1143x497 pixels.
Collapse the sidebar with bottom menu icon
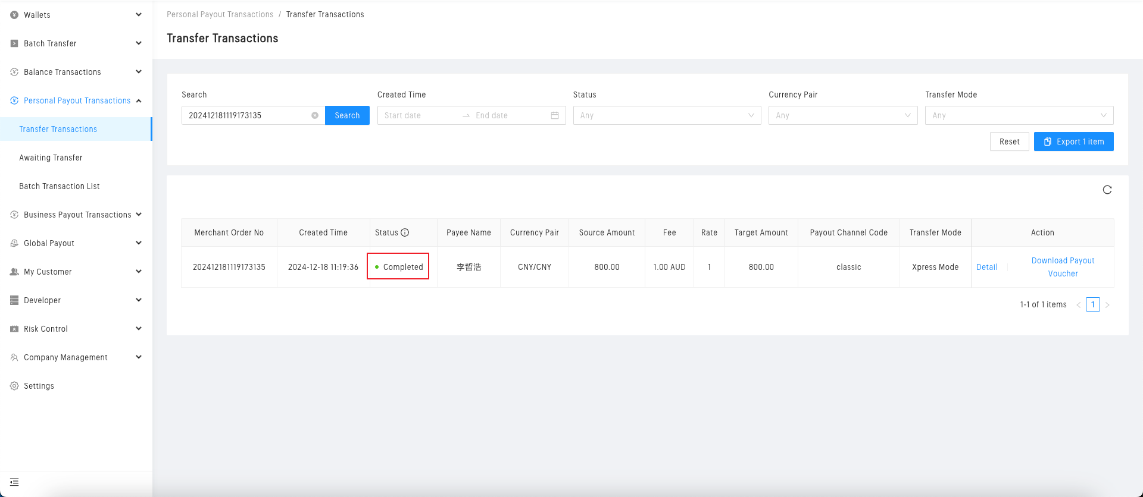tap(14, 482)
